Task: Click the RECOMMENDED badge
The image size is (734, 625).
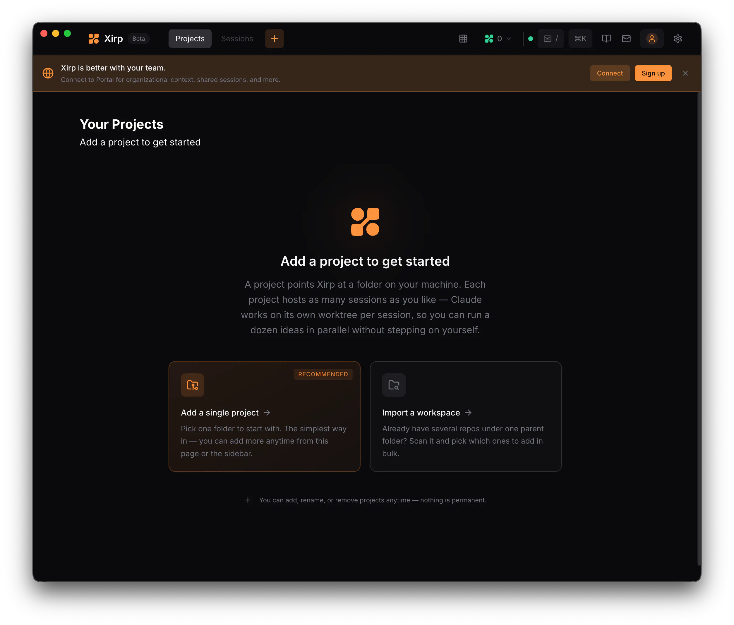Action: pyautogui.click(x=323, y=374)
